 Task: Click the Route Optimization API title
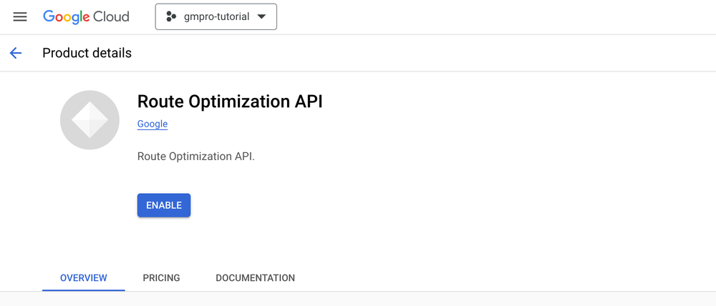coord(230,102)
